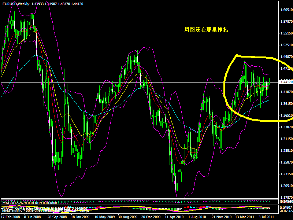Click the 3 Jul 2011 date label
293x220 pixels.
(267, 217)
